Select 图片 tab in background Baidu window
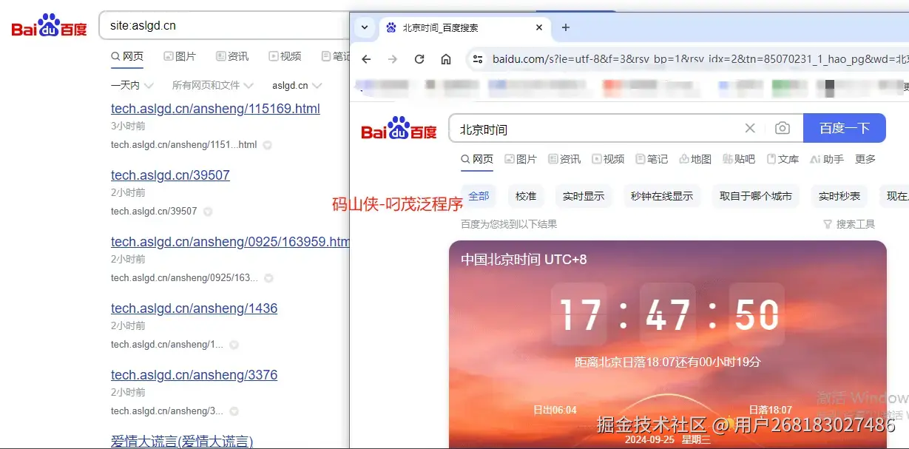This screenshot has height=449, width=909. pyautogui.click(x=180, y=56)
